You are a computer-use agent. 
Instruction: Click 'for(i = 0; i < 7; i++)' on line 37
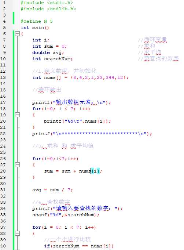pyautogui.click(x=64, y=227)
